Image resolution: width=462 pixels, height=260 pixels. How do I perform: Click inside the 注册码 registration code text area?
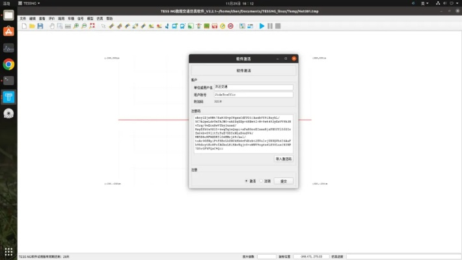pyautogui.click(x=243, y=134)
